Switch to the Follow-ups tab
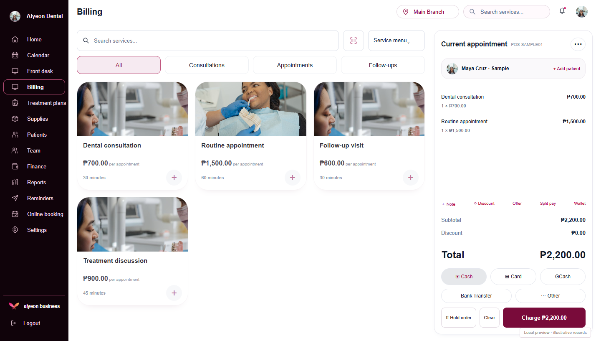 click(383, 65)
